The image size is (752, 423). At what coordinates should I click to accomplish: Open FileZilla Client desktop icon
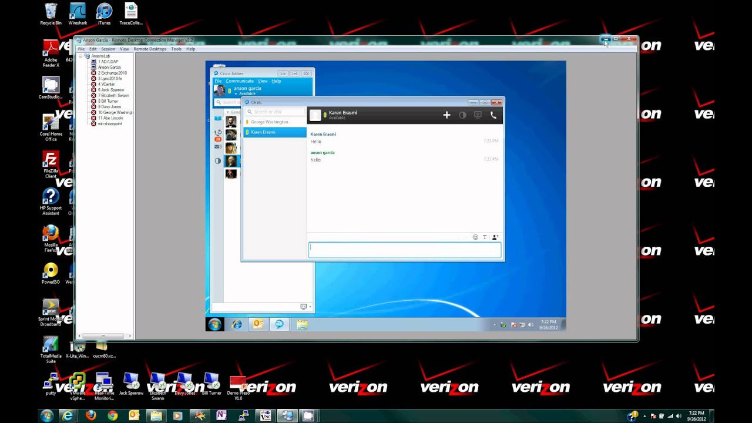tap(51, 165)
